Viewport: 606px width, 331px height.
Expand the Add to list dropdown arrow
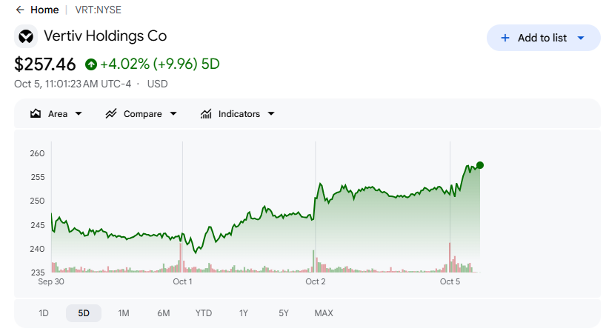(x=581, y=38)
